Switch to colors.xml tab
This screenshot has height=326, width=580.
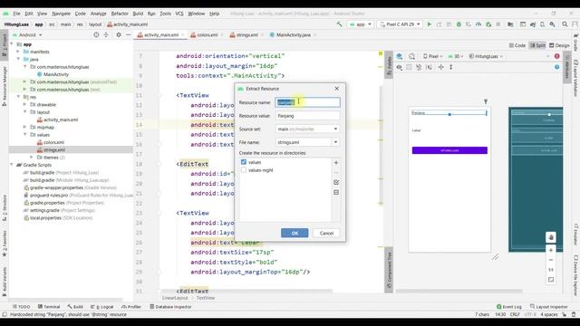coord(208,34)
